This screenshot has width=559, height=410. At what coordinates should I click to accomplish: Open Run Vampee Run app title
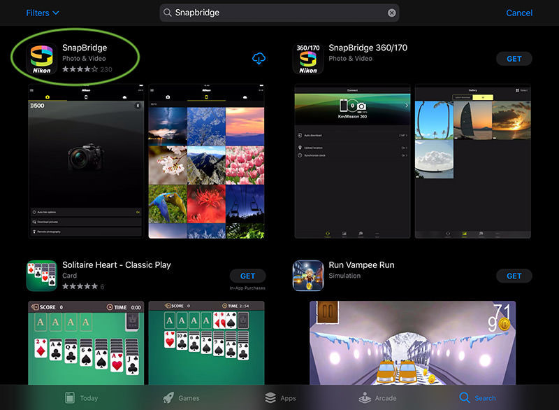[x=361, y=264]
